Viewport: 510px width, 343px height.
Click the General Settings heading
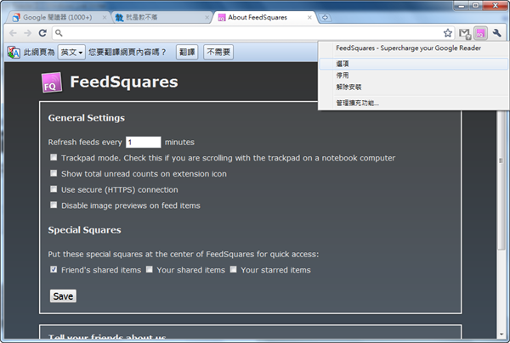click(86, 117)
